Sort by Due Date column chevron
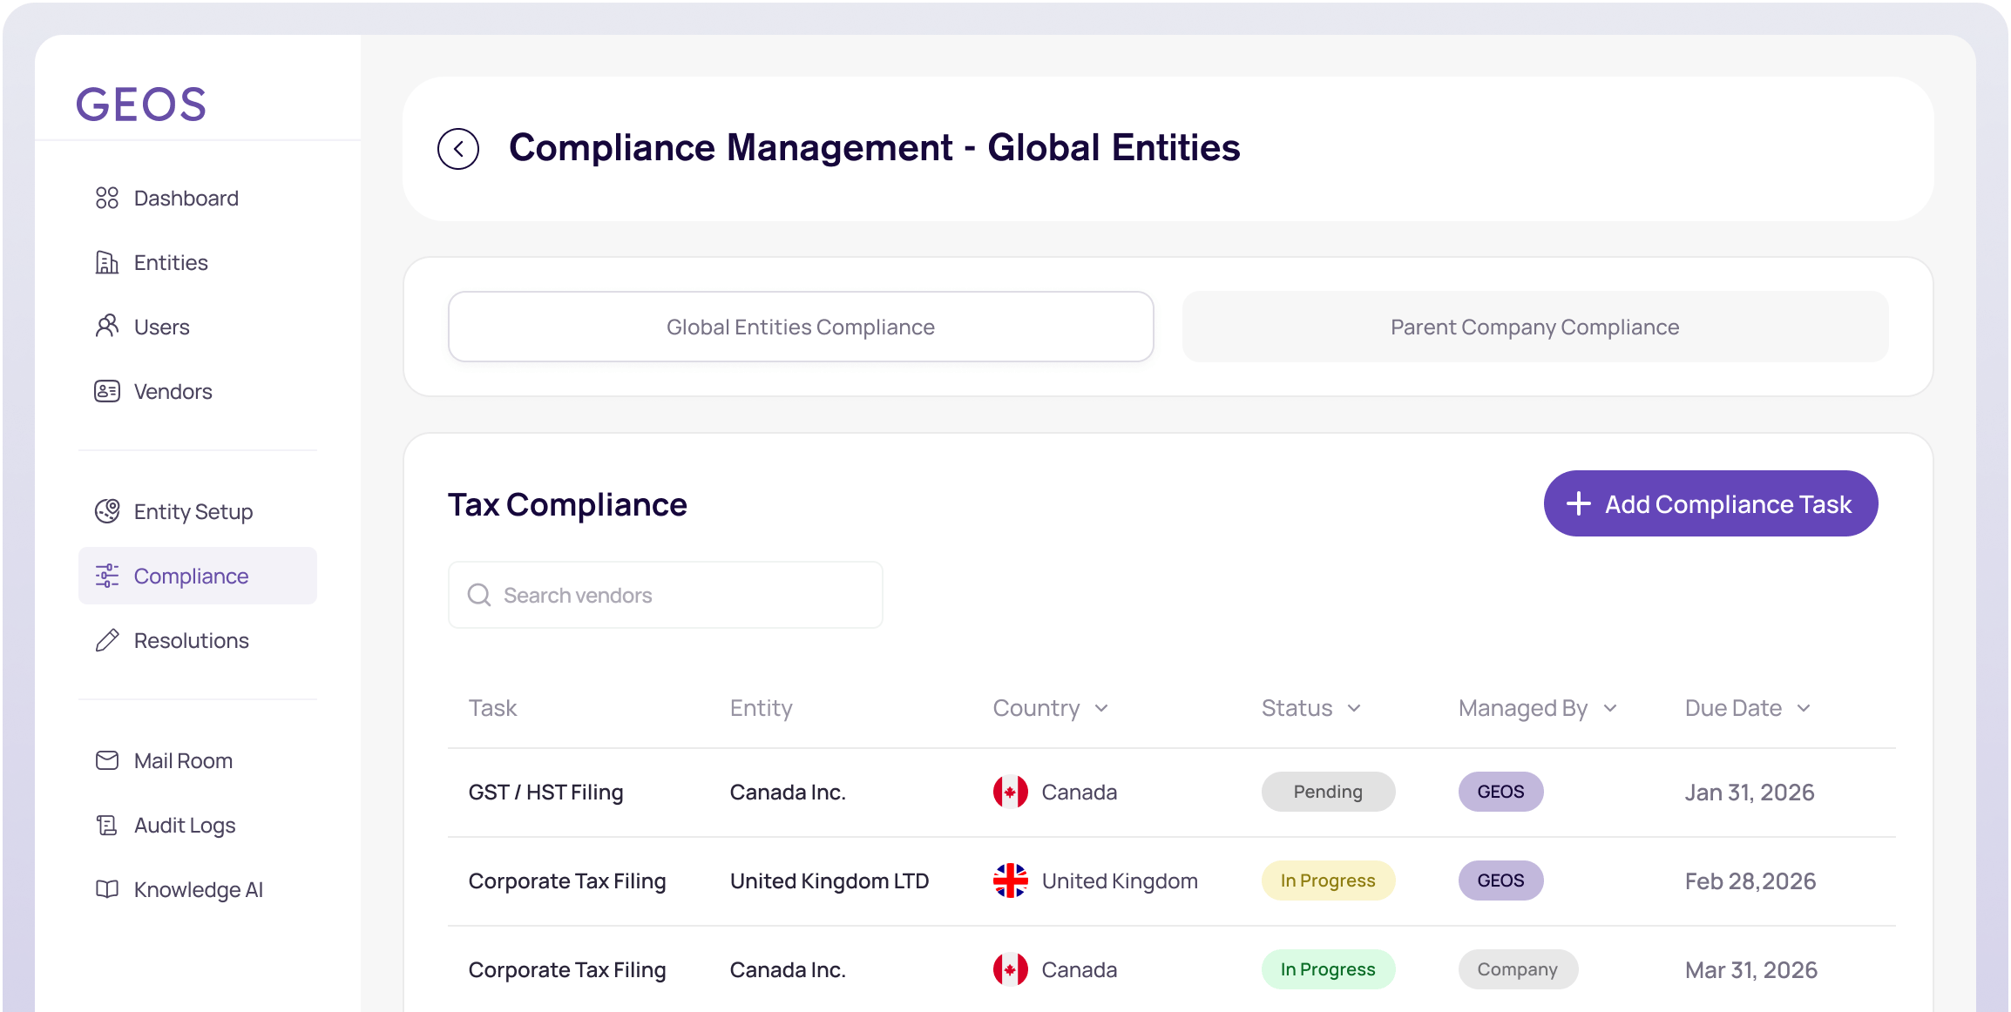Viewport: 2011px width, 1012px height. pos(1804,709)
